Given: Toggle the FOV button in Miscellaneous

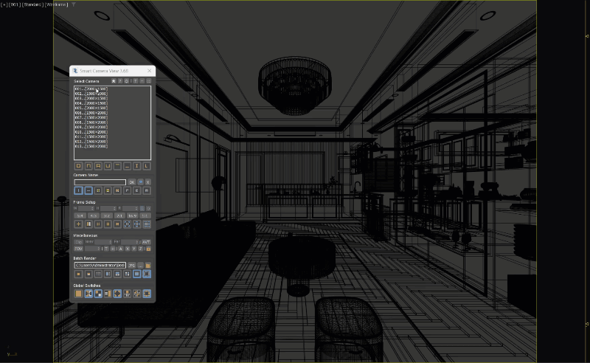Looking at the screenshot, I should pyautogui.click(x=78, y=249).
